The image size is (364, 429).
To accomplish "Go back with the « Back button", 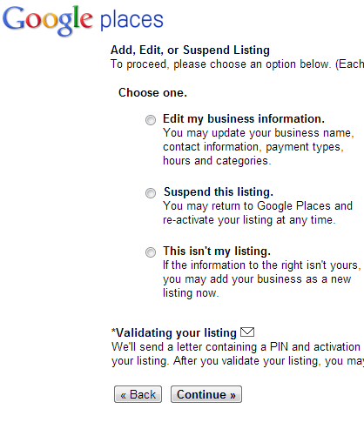I will click(x=138, y=394).
